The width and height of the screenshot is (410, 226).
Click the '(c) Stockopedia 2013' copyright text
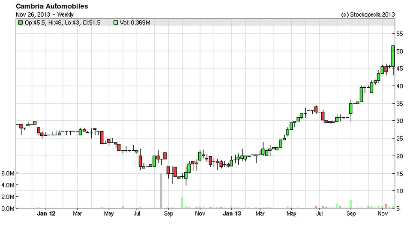[x=368, y=15]
